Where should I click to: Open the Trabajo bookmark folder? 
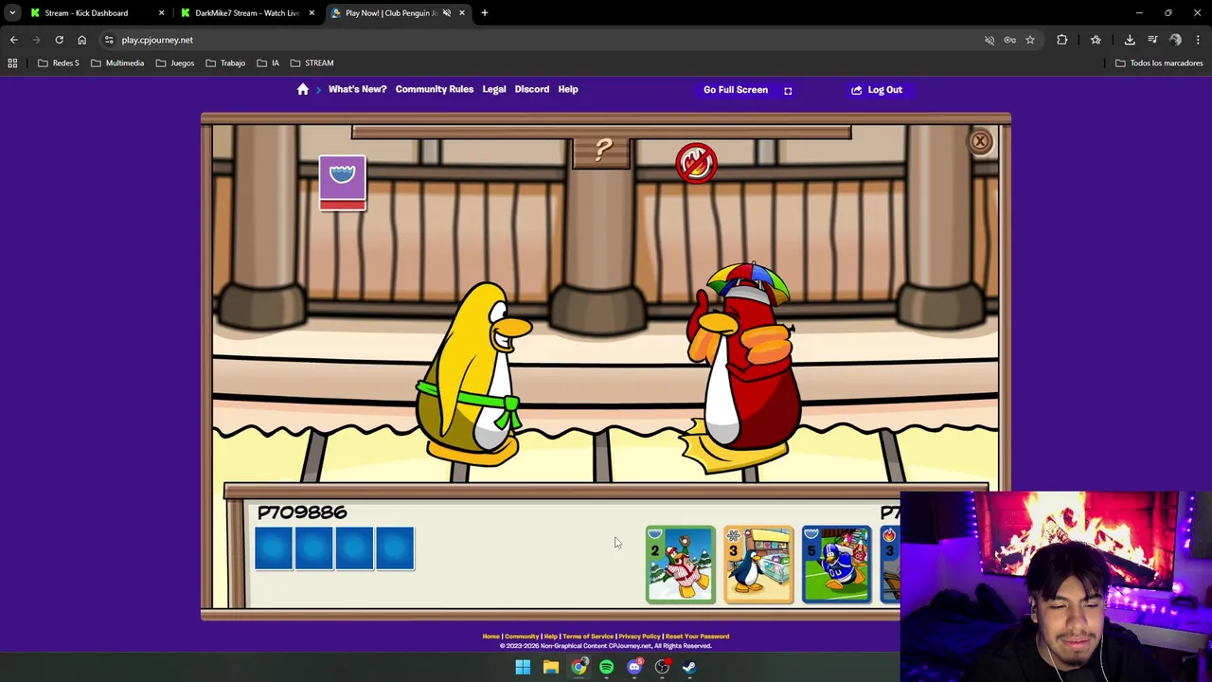(x=225, y=63)
